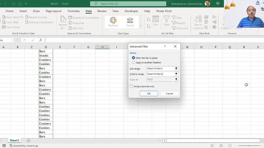The width and height of the screenshot is (264, 148).
Task: Clear the current filter
Action: (x=177, y=18)
